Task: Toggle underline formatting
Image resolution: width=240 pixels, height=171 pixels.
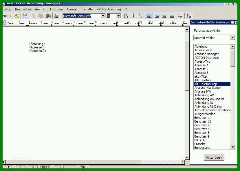Action: click(x=141, y=16)
